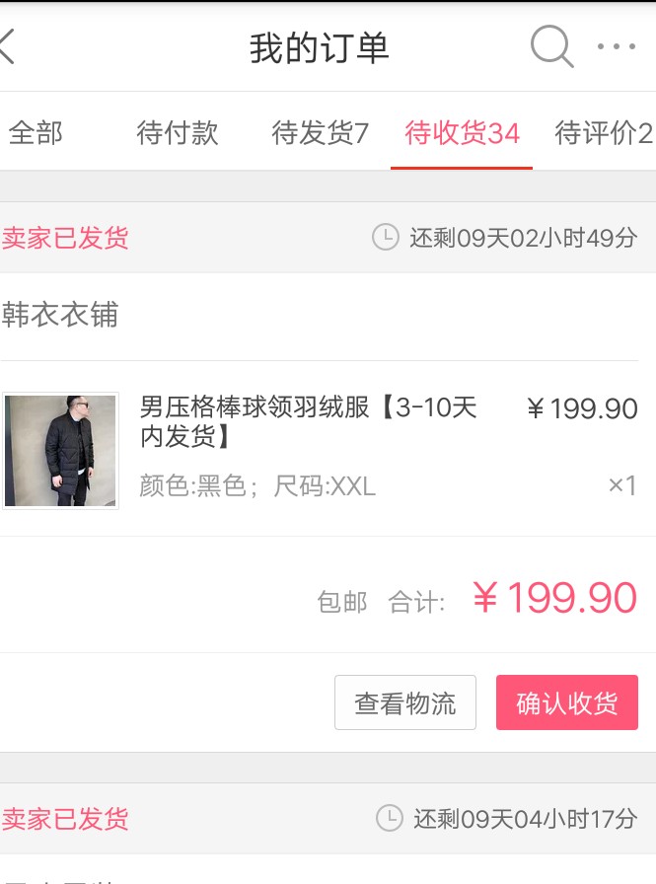656x884 pixels.
Task: Tap the clock icon beside 09天04小时17分
Action: [x=390, y=818]
